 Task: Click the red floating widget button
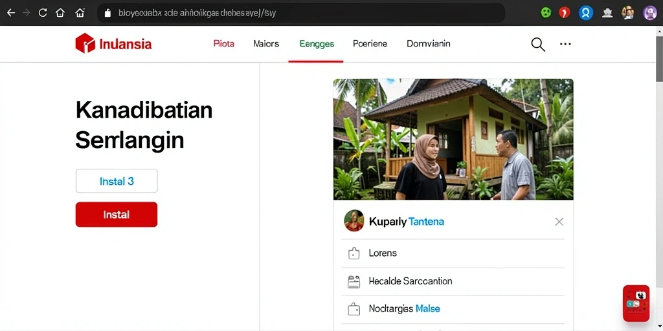click(x=636, y=303)
